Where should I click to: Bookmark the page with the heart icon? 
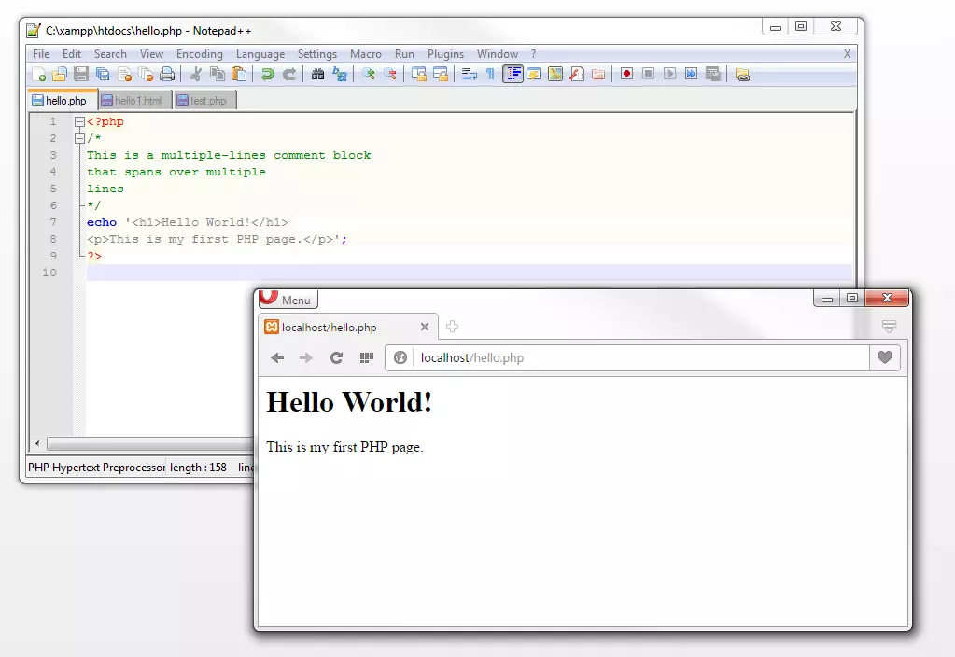[x=884, y=357]
